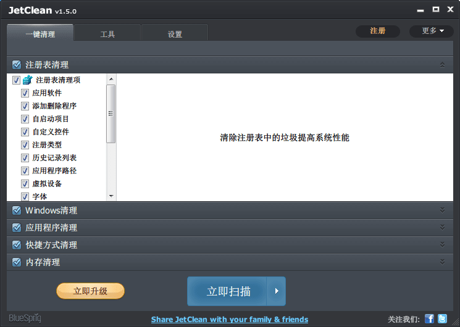
Task: Select the 虚拟设备 list label
Action: click(x=47, y=184)
